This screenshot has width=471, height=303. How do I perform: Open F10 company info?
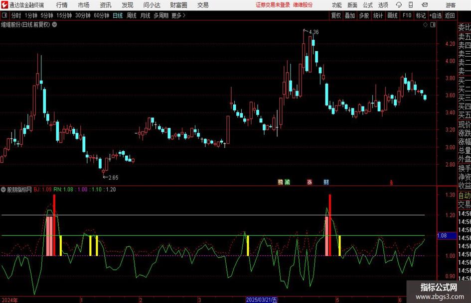[x=407, y=15]
